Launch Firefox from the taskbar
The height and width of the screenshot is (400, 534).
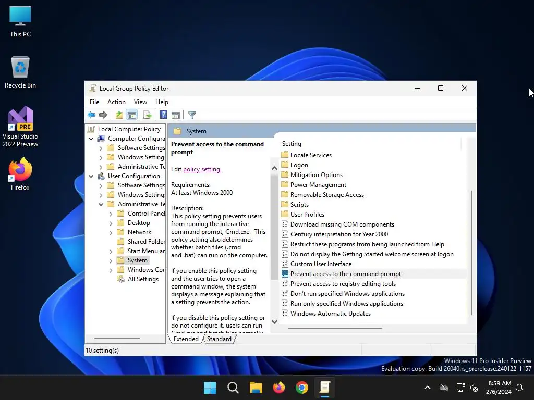click(x=279, y=387)
